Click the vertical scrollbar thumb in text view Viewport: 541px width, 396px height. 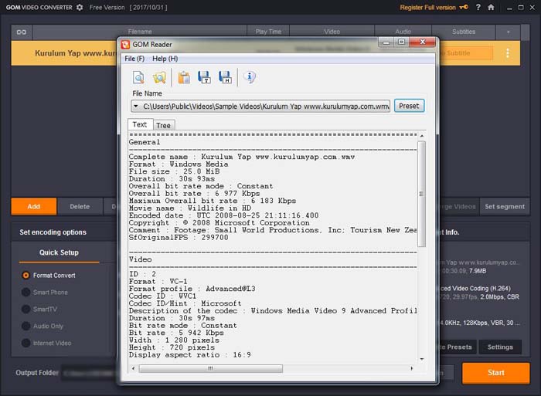[x=421, y=194]
